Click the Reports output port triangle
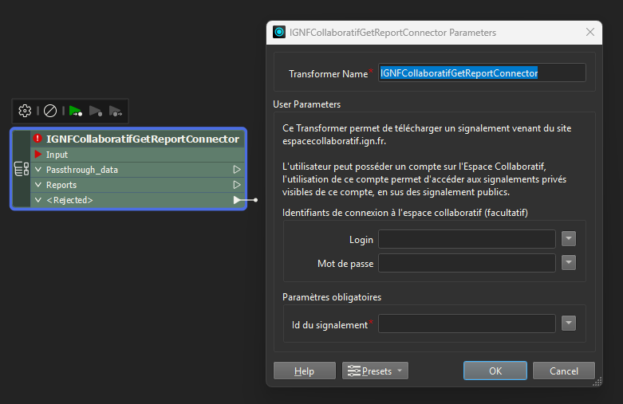 [x=237, y=185]
